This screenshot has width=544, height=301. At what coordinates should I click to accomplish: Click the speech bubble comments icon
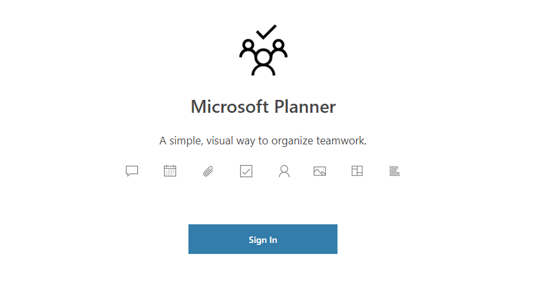point(132,171)
